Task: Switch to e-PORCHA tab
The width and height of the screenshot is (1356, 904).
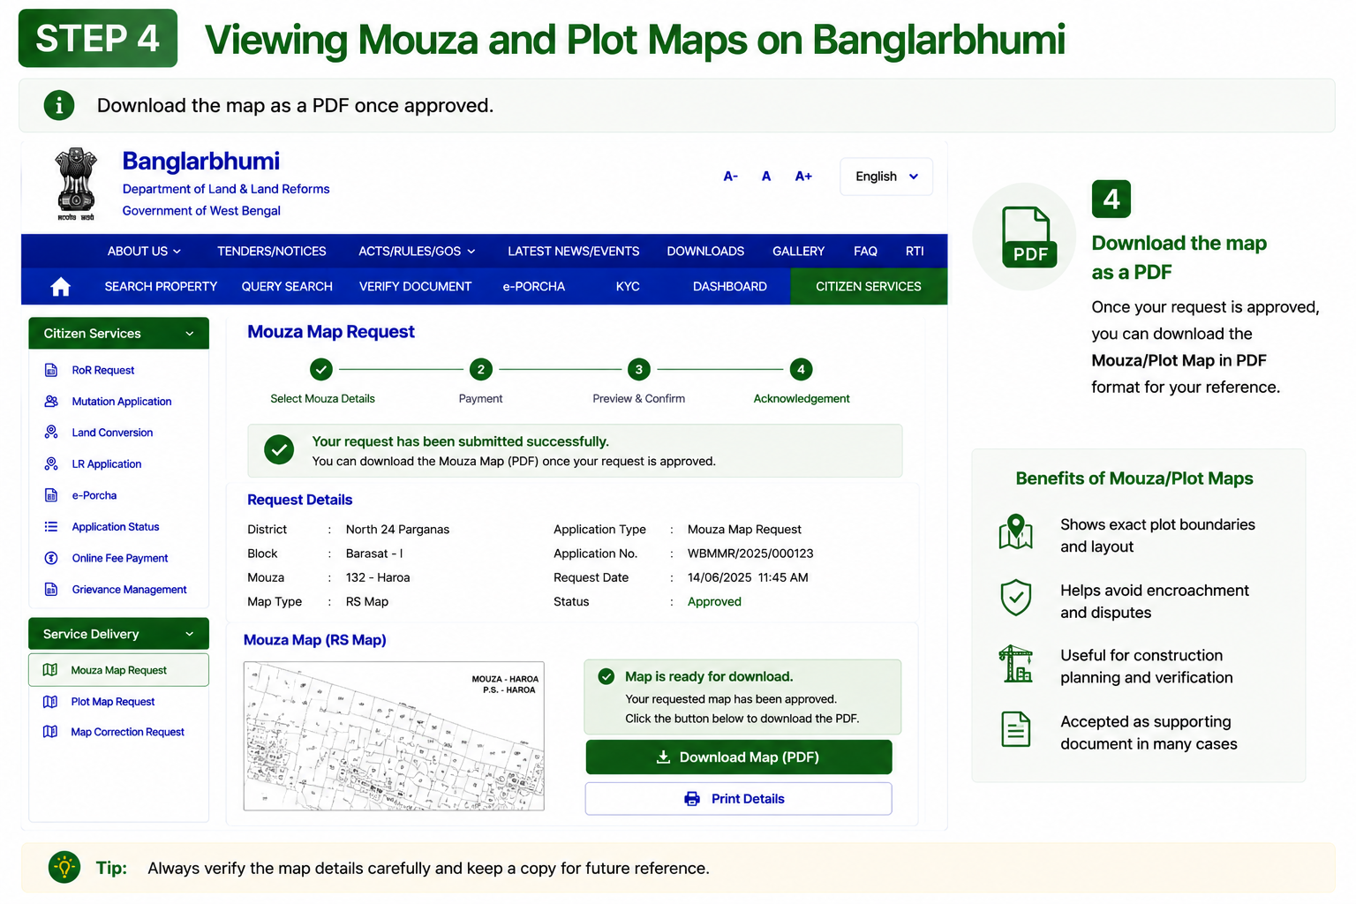Action: coord(533,287)
